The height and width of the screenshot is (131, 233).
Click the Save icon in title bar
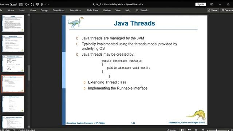tap(21, 4)
